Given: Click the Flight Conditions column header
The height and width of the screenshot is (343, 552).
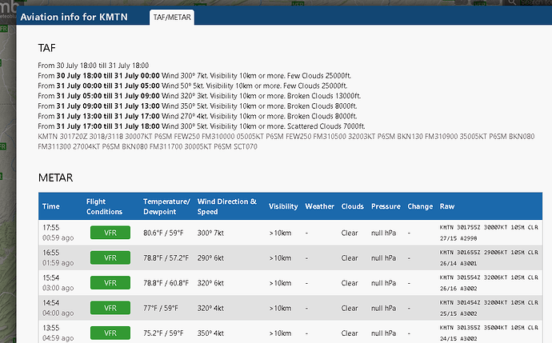Looking at the screenshot, I should 104,206.
